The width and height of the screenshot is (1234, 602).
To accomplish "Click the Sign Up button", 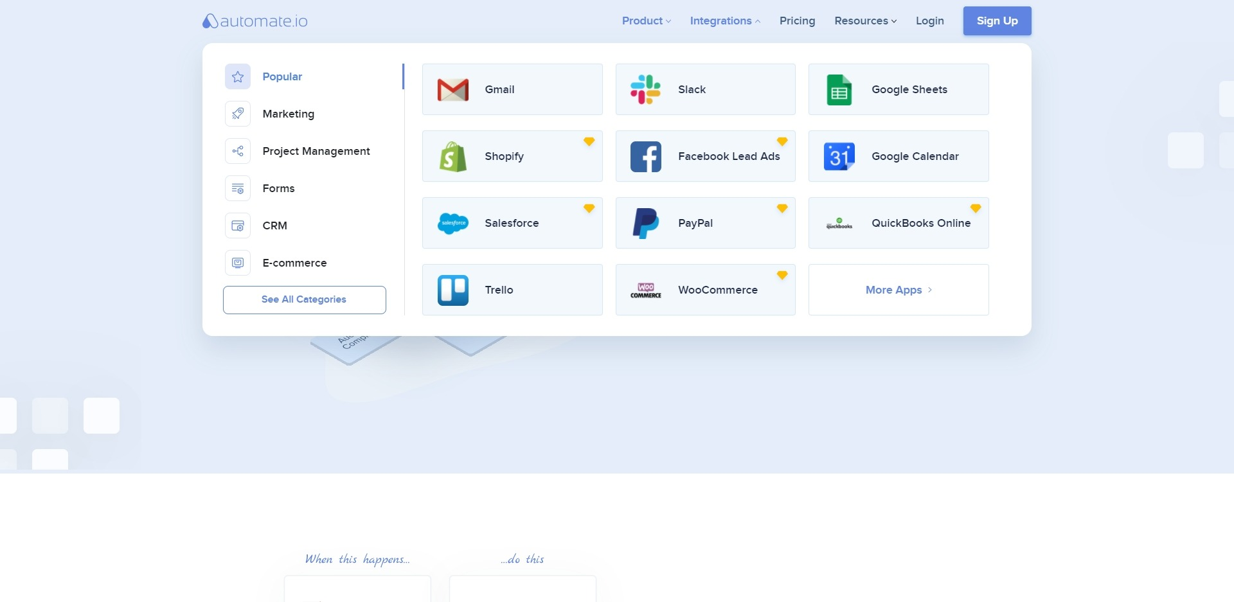I will click(x=997, y=21).
